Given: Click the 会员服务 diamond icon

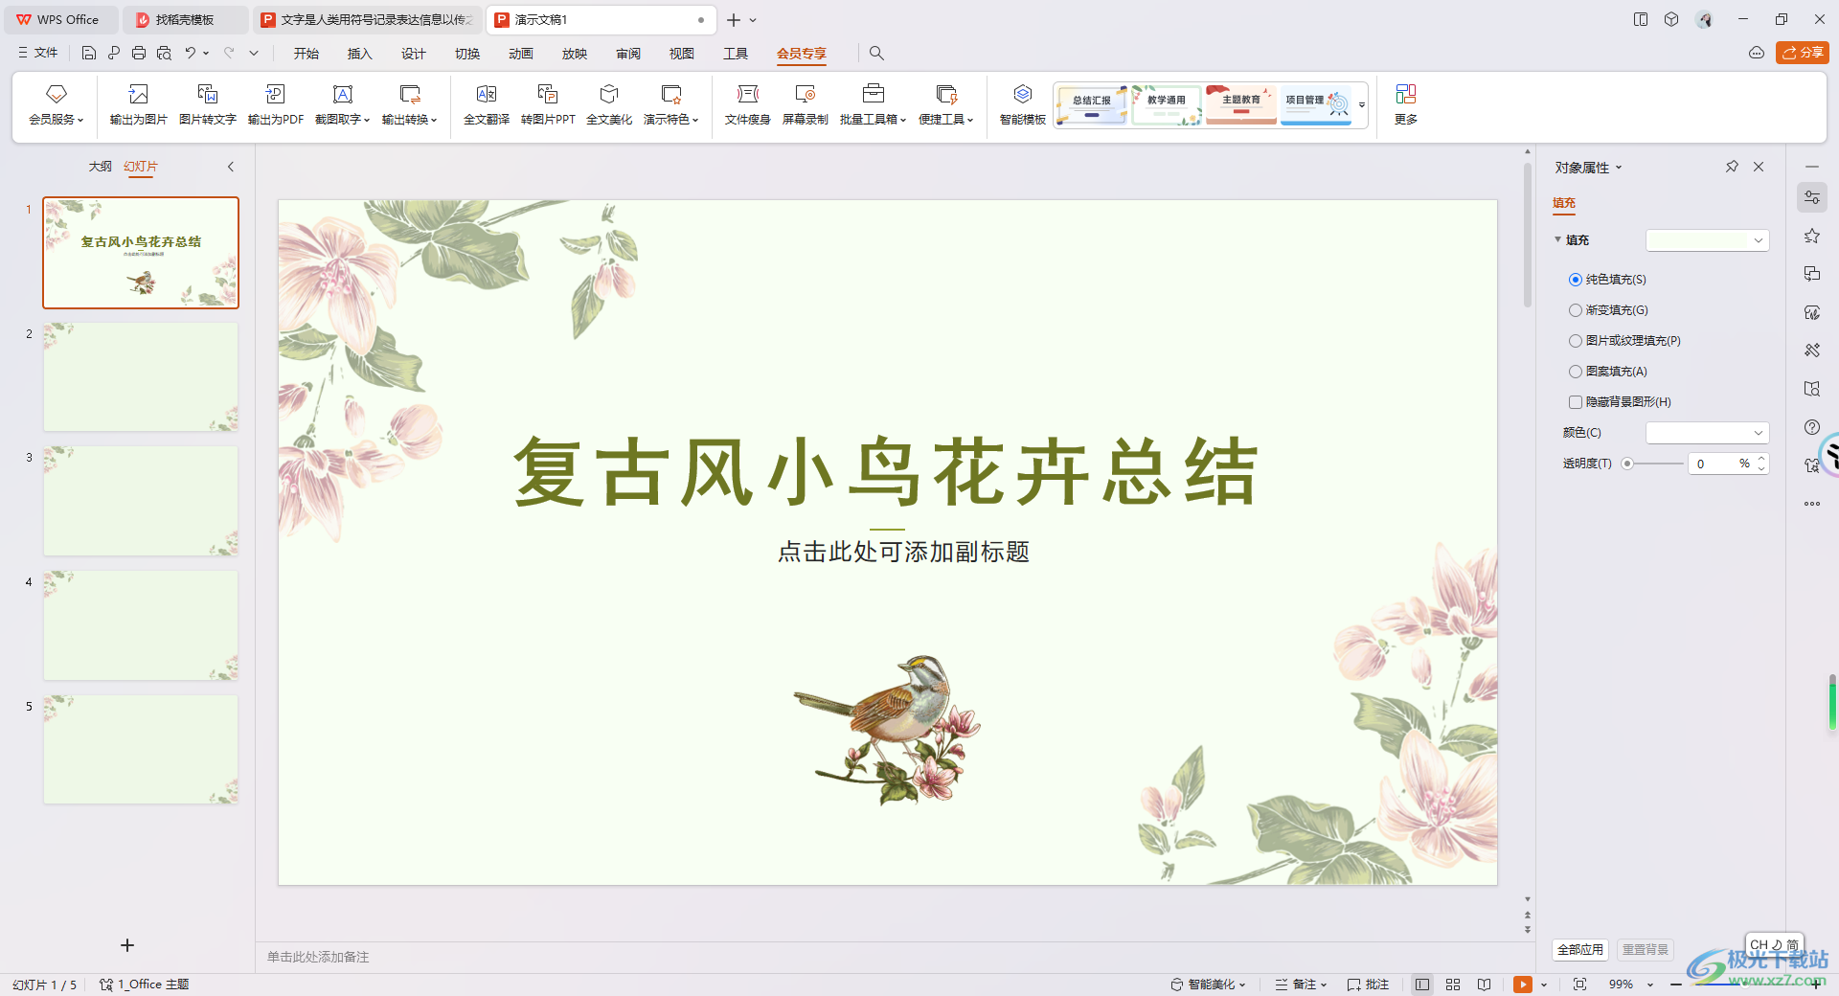Looking at the screenshot, I should click(57, 94).
